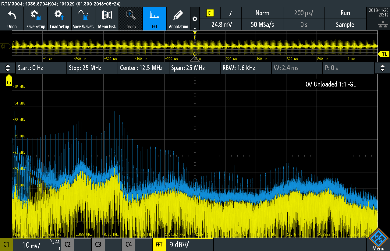Expand FFT settings bar left arrows
This screenshot has height=251, width=390.
click(8, 68)
